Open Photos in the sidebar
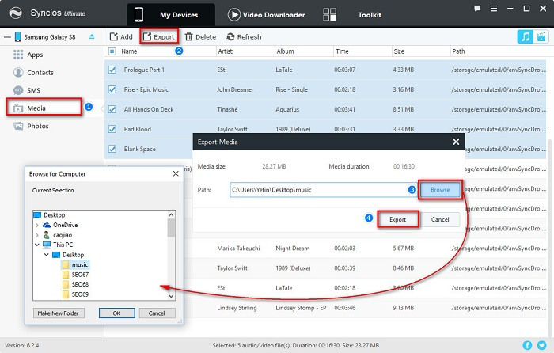Screen dimensions: 554x353 tap(38, 126)
